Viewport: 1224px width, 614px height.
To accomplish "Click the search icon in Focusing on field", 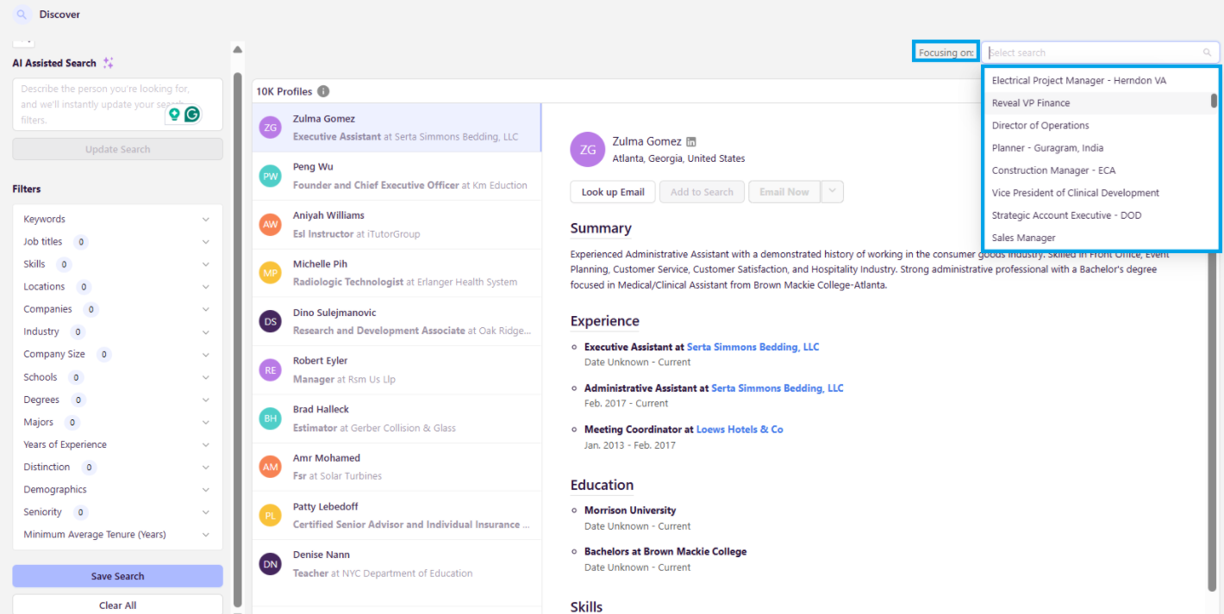I will 1207,53.
